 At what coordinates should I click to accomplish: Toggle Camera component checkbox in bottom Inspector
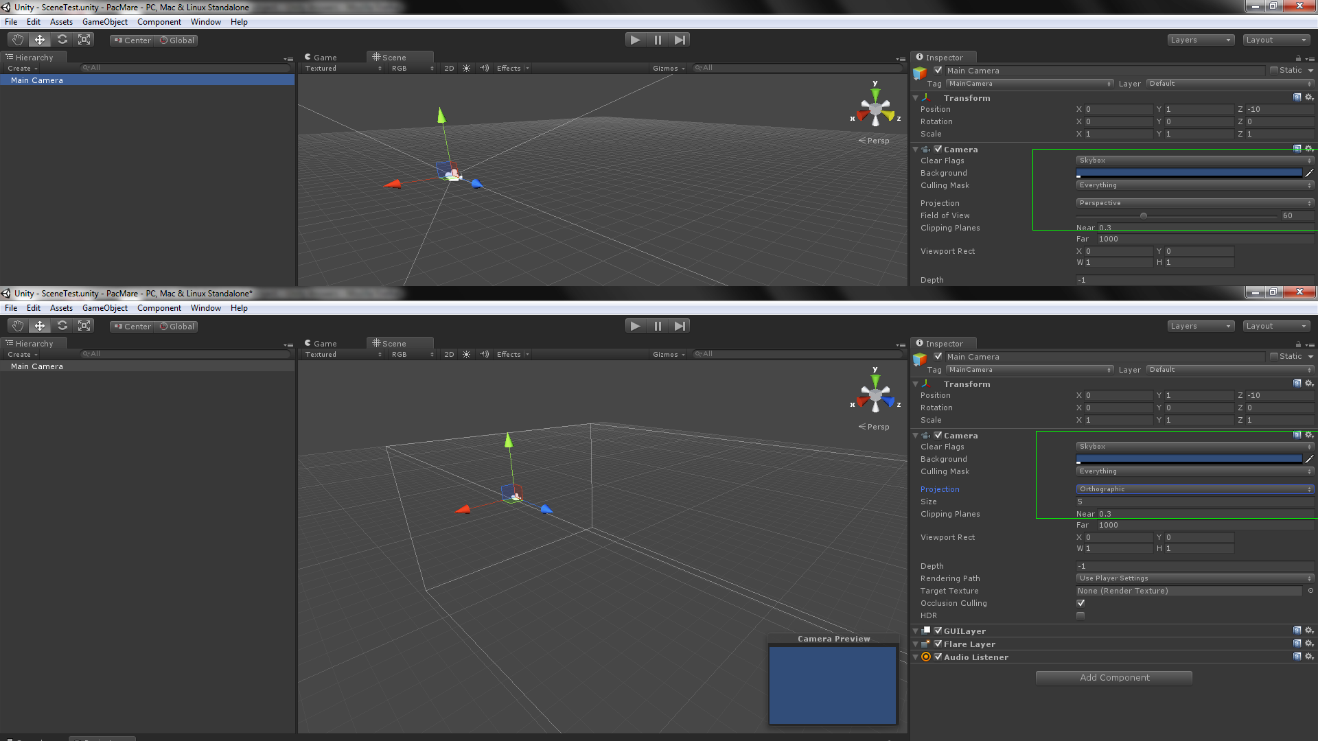coord(938,435)
